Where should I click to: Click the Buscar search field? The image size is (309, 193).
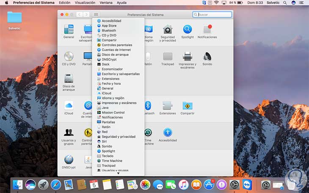(212, 14)
